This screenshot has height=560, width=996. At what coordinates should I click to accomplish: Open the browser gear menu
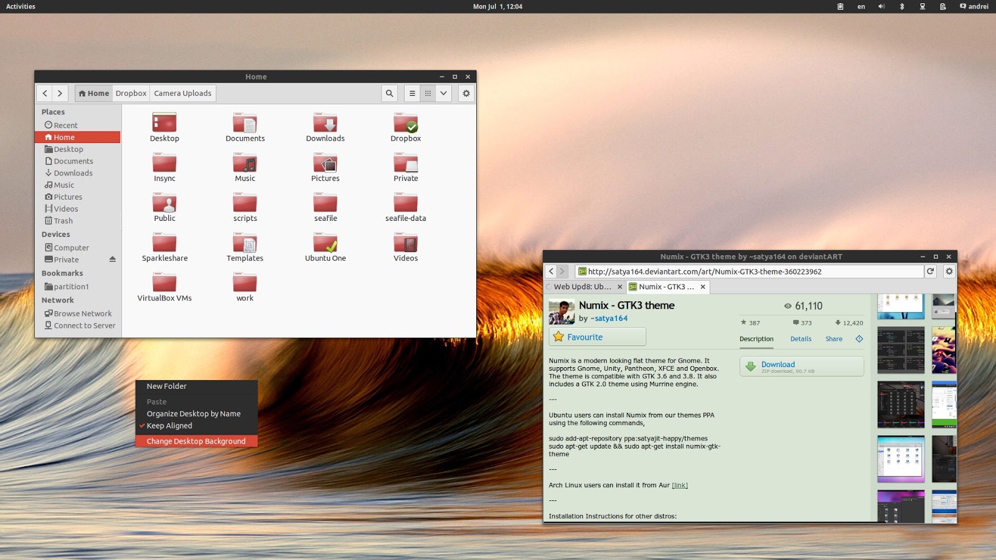[949, 271]
